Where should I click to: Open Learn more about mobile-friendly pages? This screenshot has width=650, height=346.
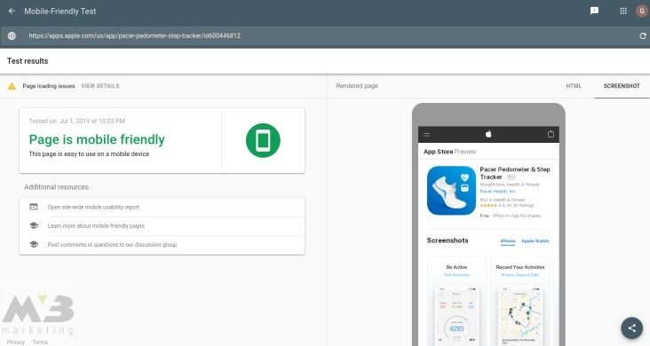click(x=162, y=226)
